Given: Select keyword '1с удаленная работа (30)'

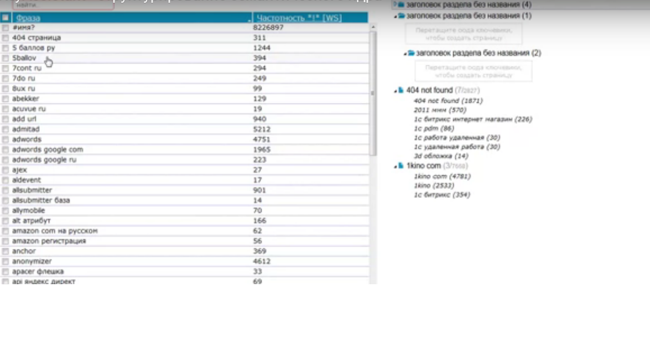Looking at the screenshot, I should click(x=457, y=147).
